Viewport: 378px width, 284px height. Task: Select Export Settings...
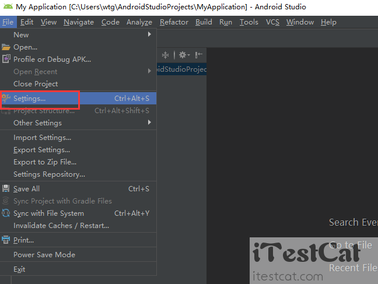pyautogui.click(x=78, y=150)
